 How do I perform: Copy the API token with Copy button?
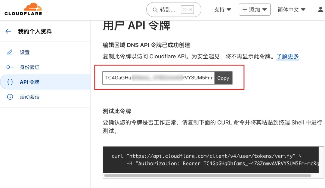(223, 78)
